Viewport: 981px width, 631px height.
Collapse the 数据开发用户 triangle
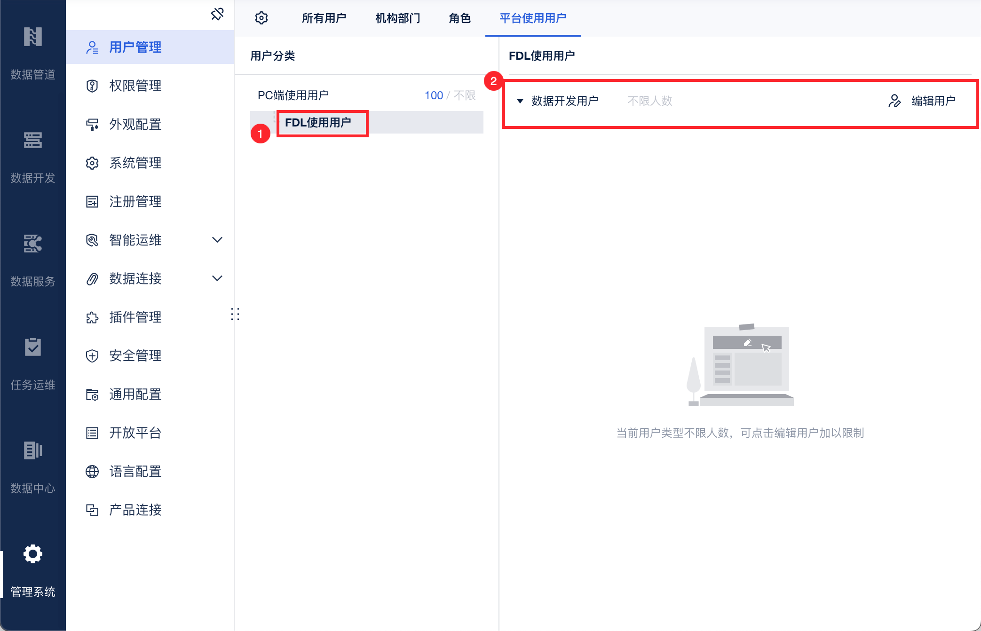520,101
